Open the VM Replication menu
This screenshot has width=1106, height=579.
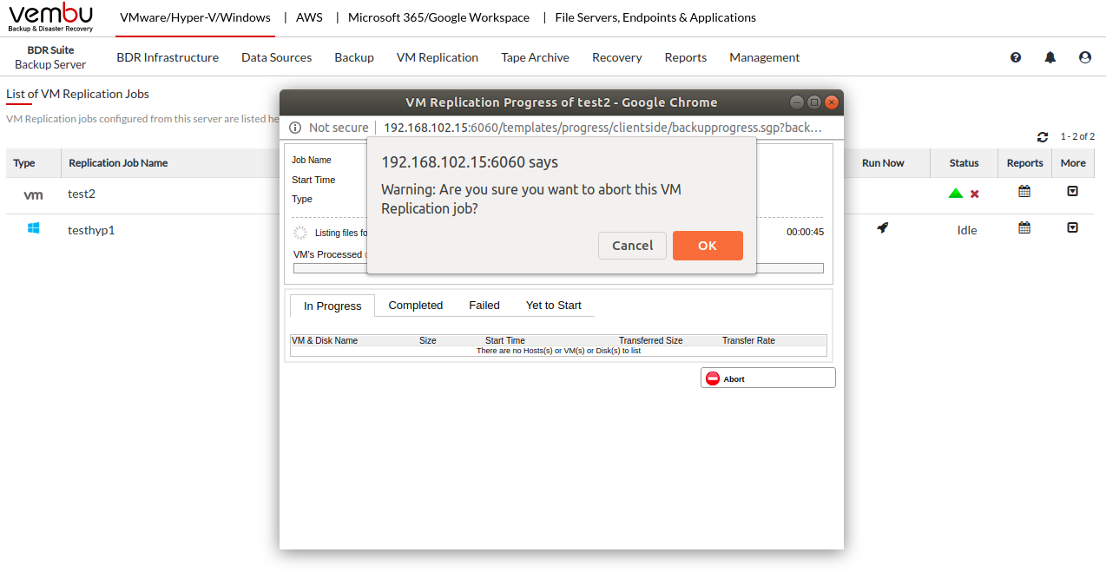438,57
